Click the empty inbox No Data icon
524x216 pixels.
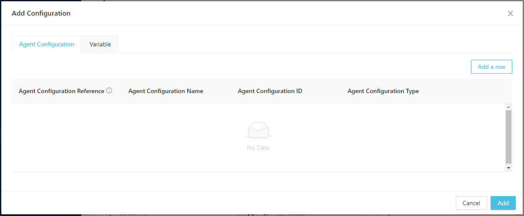258,130
